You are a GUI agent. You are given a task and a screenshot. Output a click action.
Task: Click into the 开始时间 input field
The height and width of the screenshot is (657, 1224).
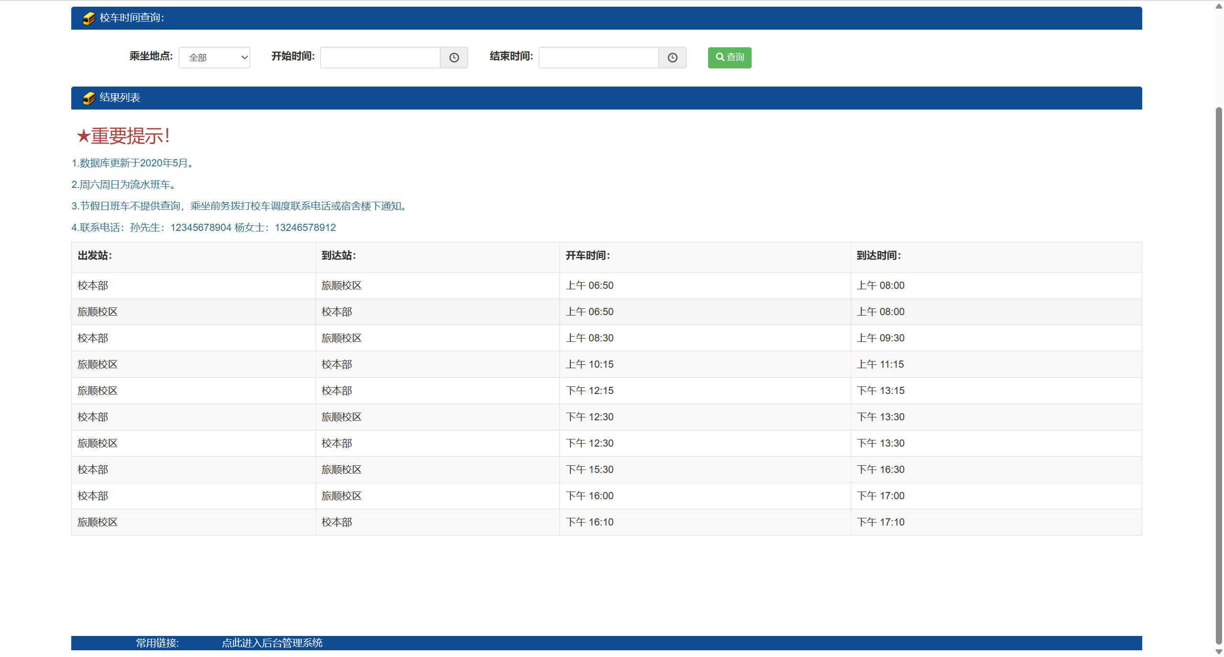[x=380, y=58]
